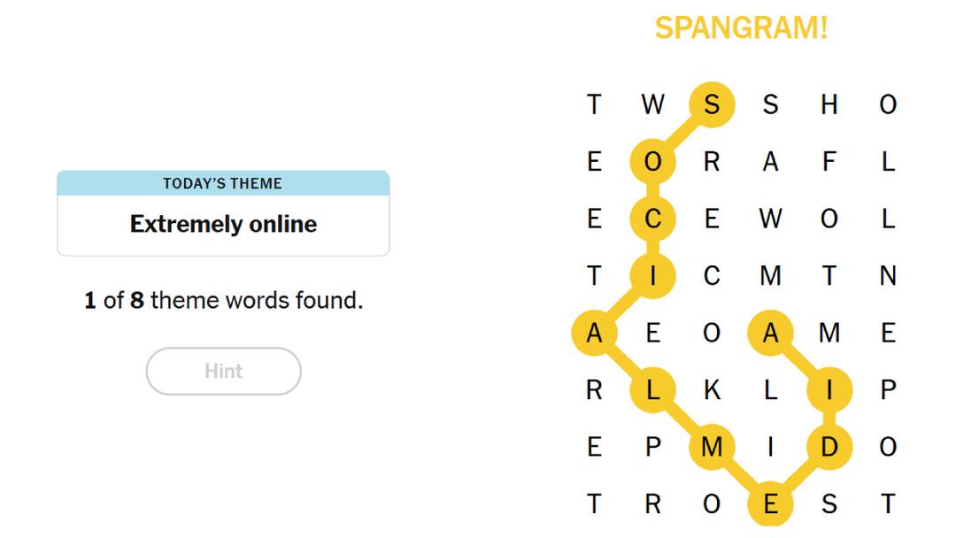Click the highlighted L letter tile
The height and width of the screenshot is (538, 956).
click(x=653, y=389)
